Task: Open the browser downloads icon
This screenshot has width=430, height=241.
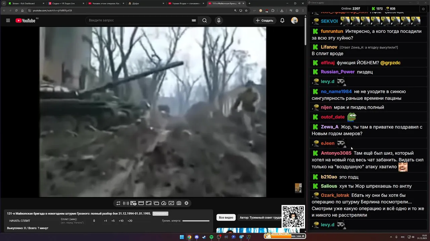Action: coord(282,10)
